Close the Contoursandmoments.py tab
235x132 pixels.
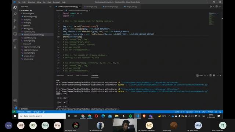[80, 7]
